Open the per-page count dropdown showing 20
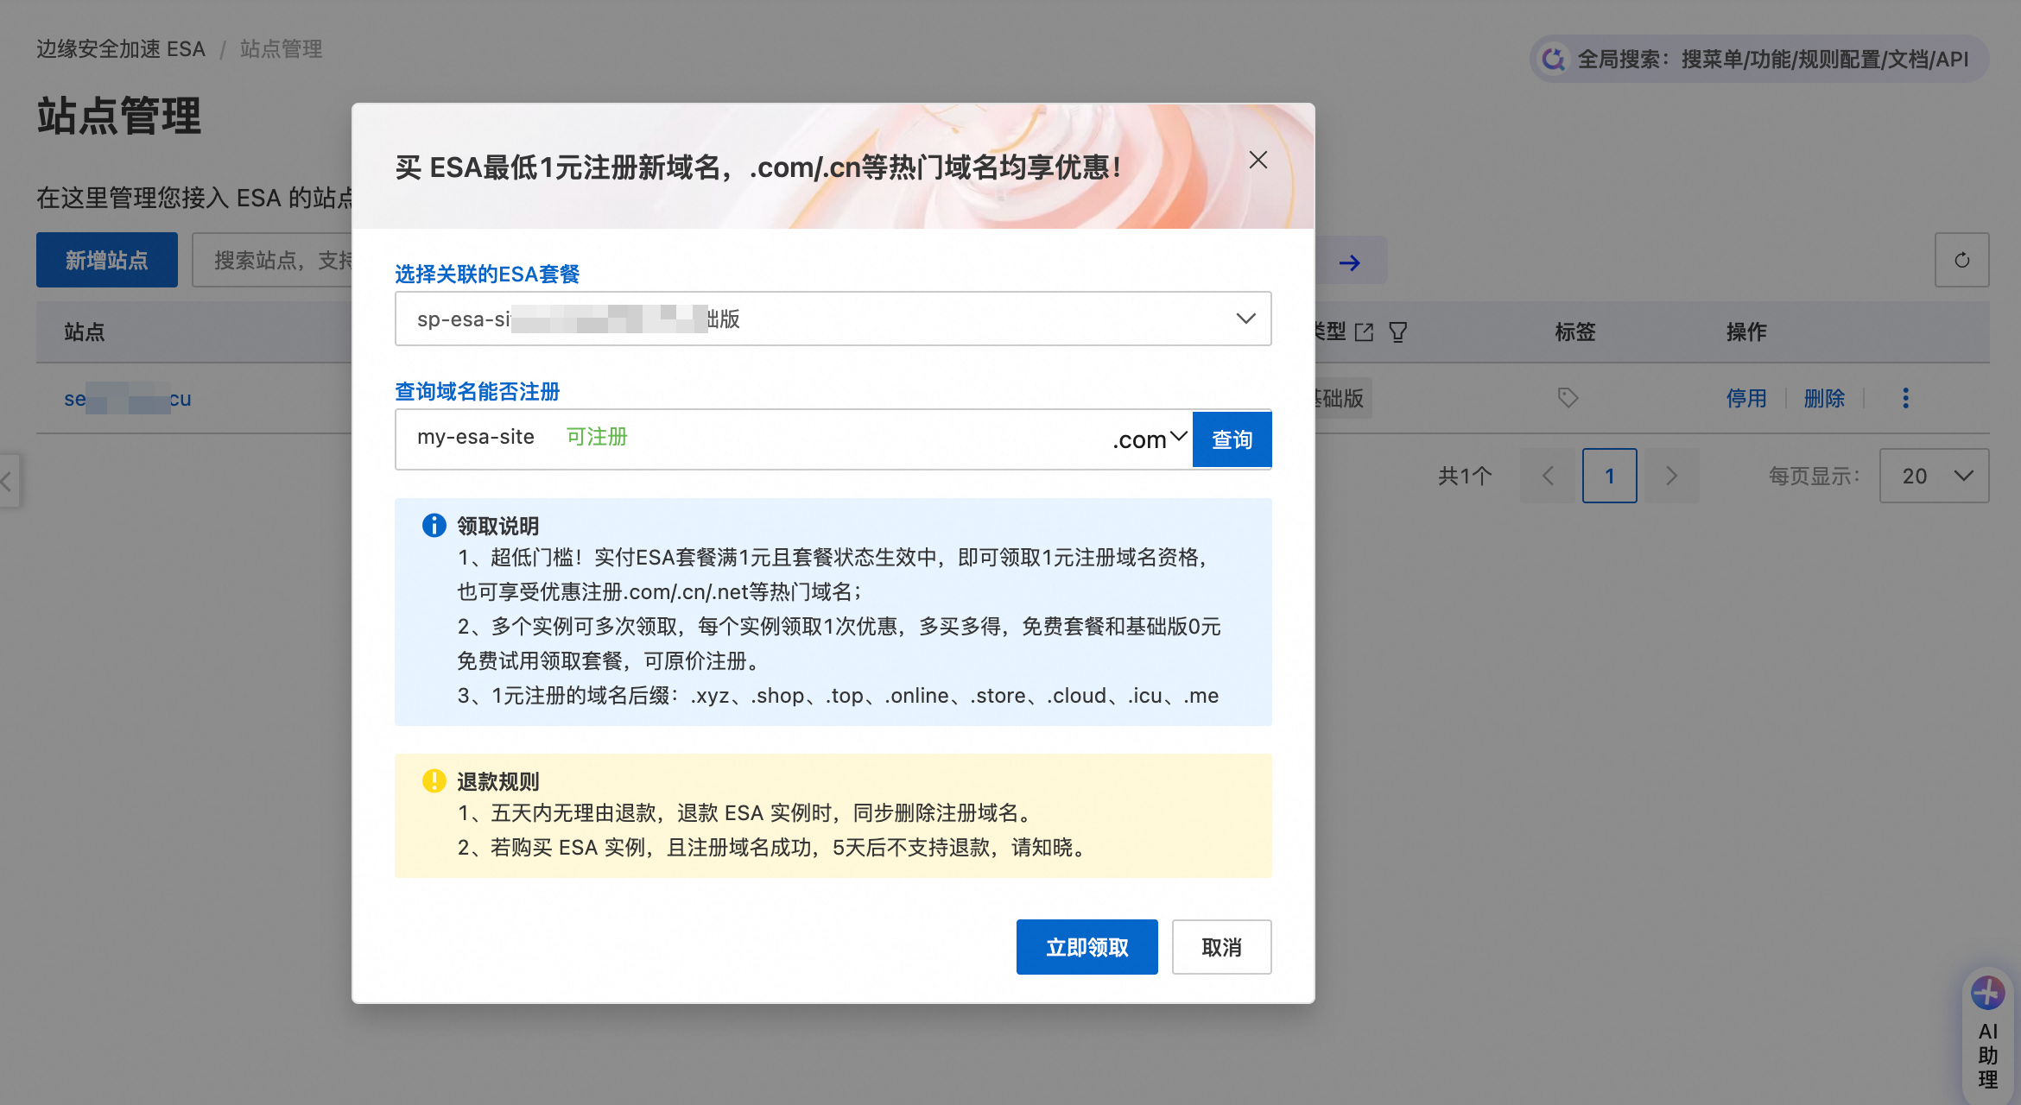The image size is (2021, 1105). [1934, 476]
